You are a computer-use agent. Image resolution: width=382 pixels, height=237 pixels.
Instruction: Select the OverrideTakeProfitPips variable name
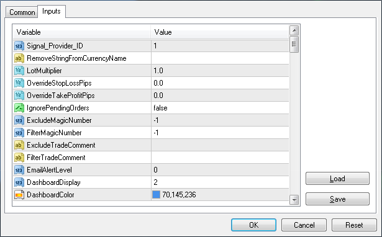click(61, 96)
